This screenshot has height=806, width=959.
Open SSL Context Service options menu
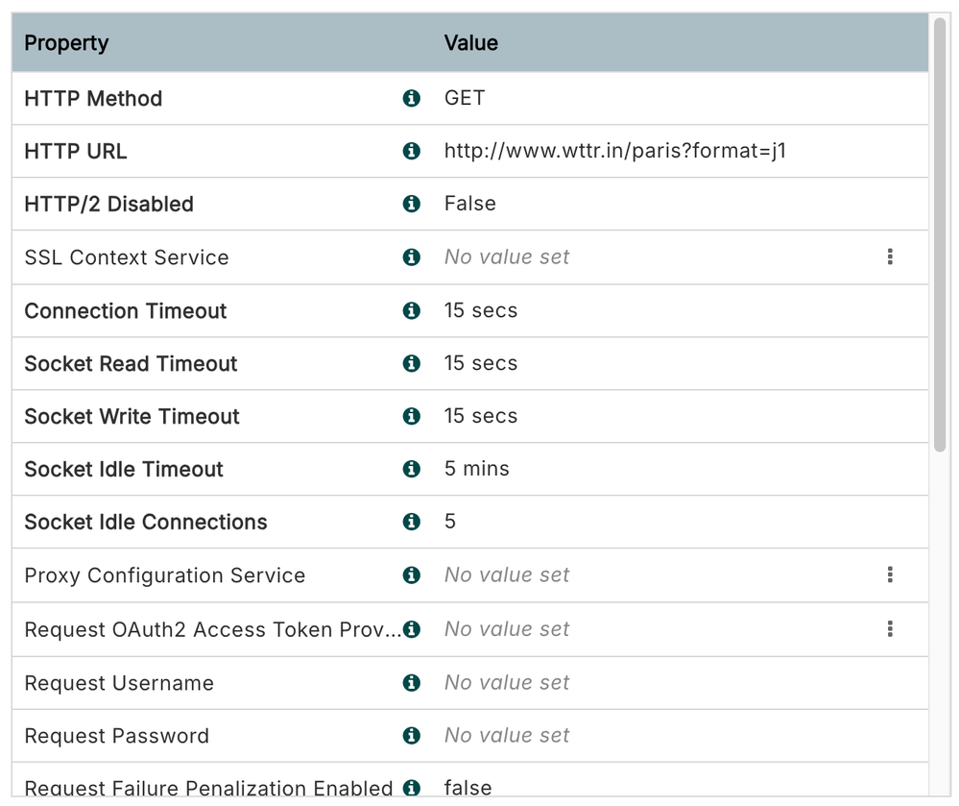[890, 256]
